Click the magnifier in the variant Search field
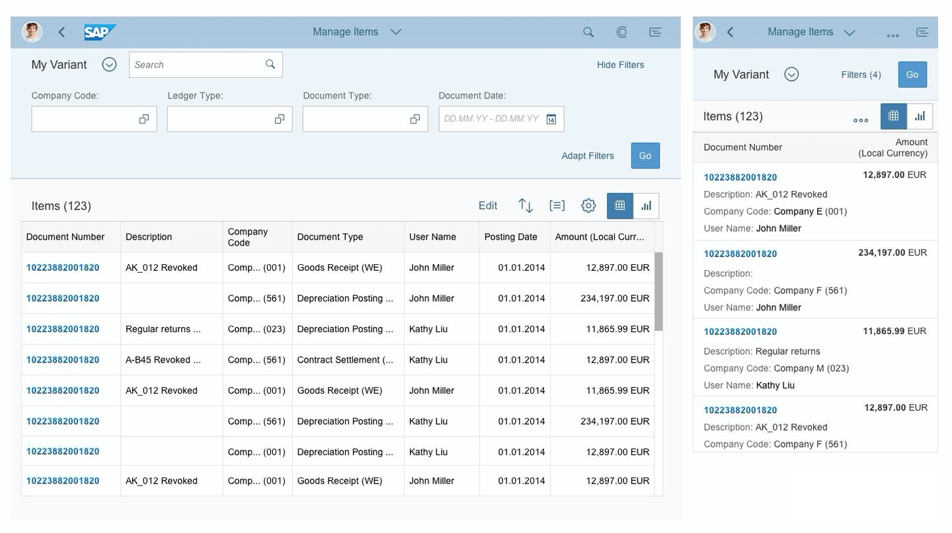952x533 pixels. tap(270, 64)
